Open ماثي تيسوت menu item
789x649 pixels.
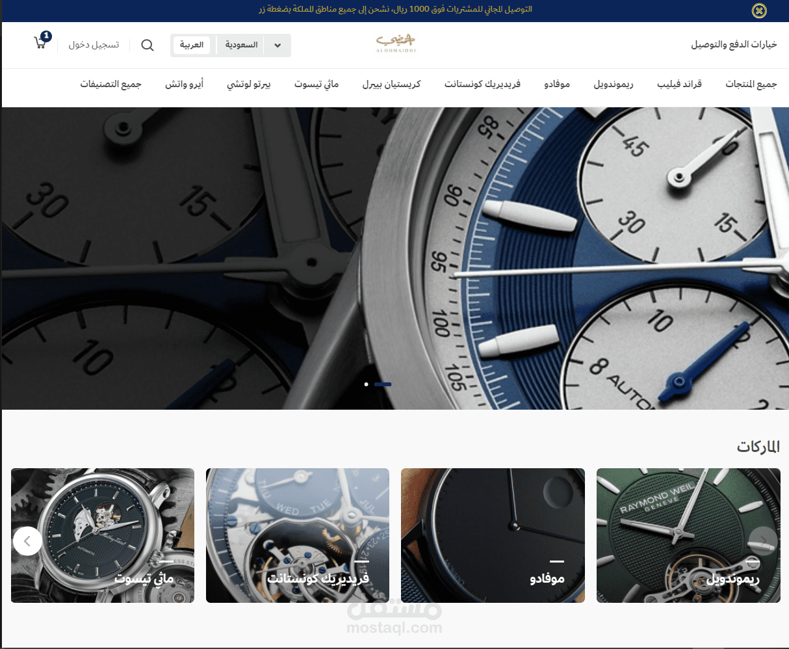coord(317,85)
